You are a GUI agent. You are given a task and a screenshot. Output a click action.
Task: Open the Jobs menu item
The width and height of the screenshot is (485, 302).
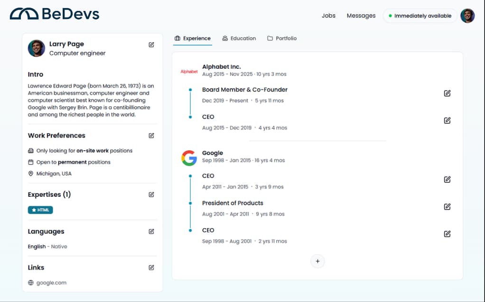(x=328, y=16)
